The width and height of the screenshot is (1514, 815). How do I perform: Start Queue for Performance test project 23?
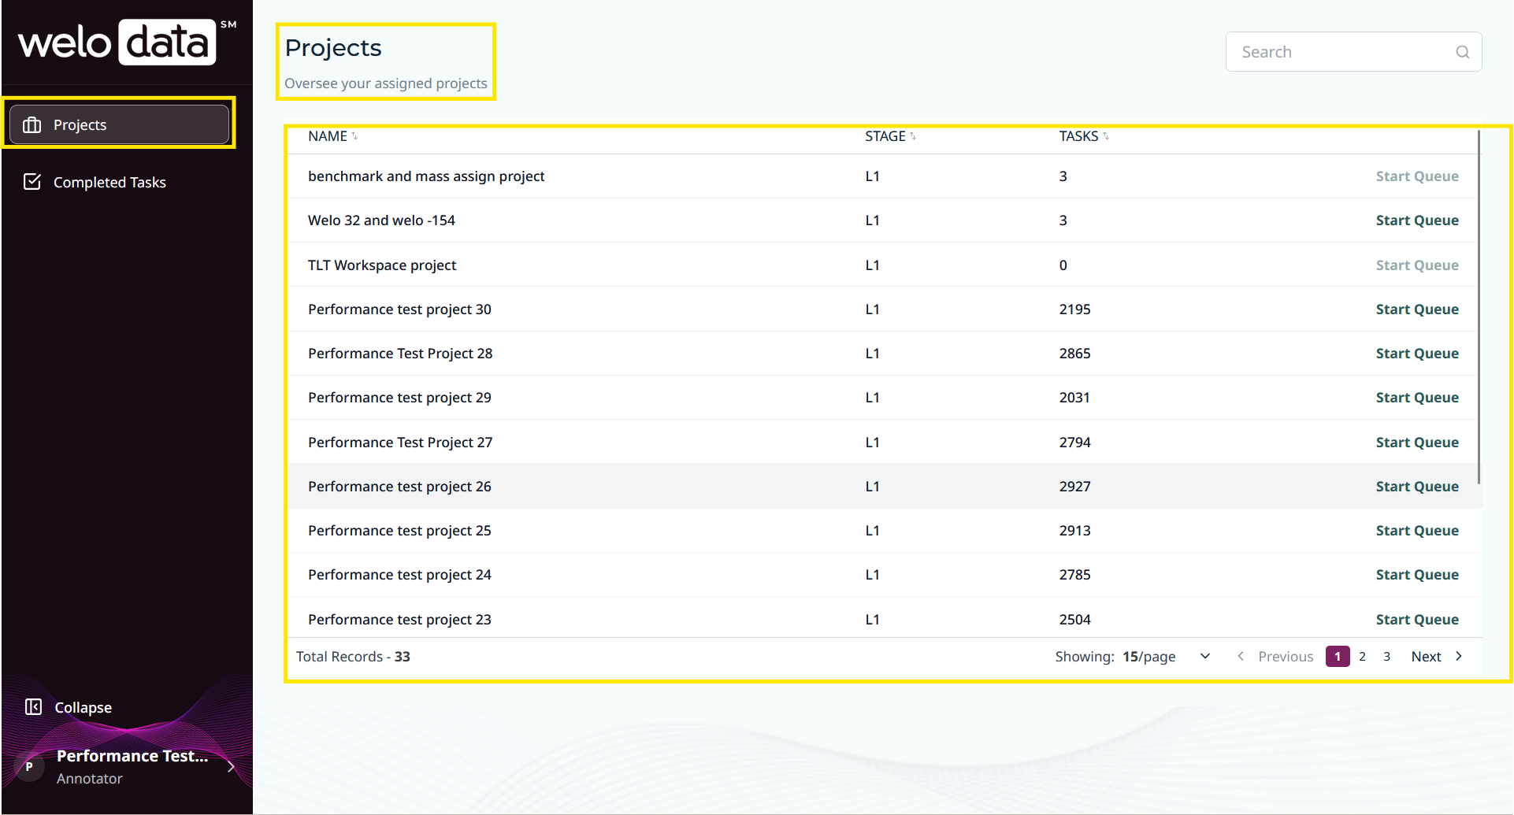point(1417,620)
